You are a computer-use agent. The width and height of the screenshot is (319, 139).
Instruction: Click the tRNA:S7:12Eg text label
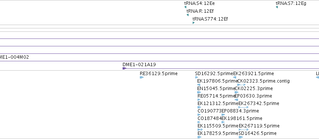pos(291,3)
